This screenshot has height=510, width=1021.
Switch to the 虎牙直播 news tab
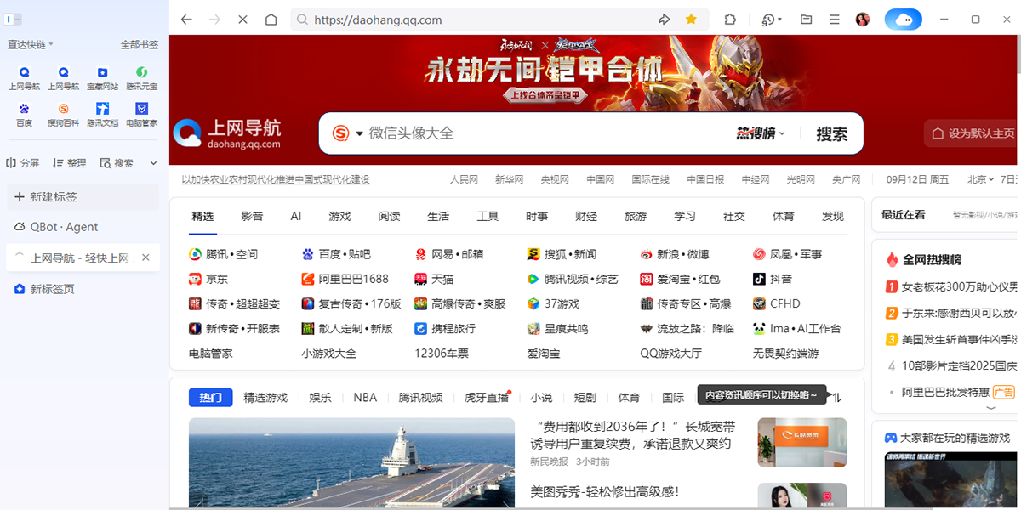click(486, 397)
